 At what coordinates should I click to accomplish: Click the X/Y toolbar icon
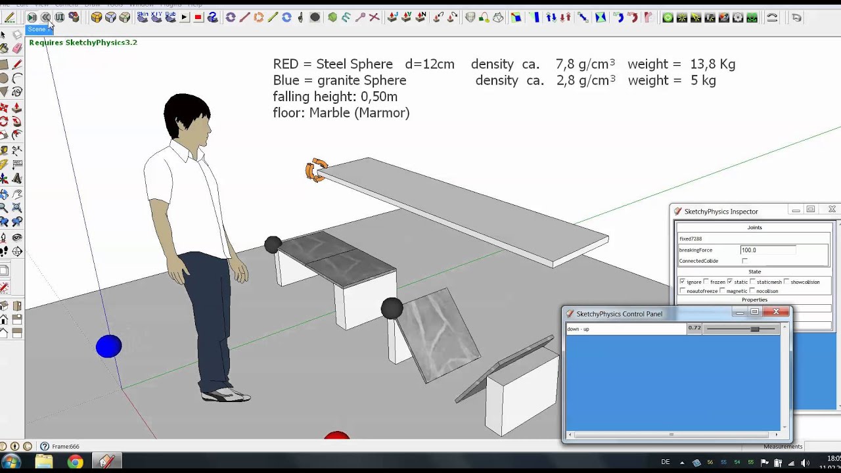(156, 18)
